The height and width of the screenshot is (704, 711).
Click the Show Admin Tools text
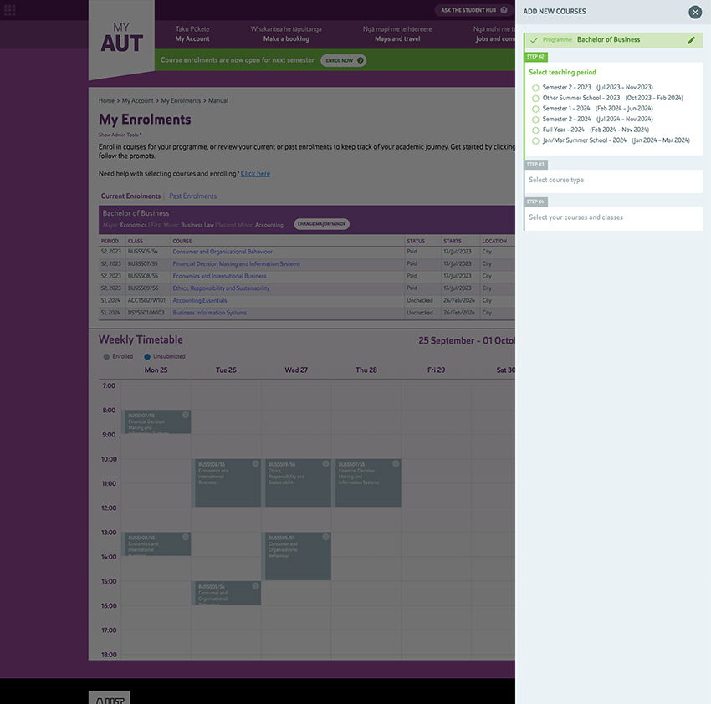click(x=120, y=135)
